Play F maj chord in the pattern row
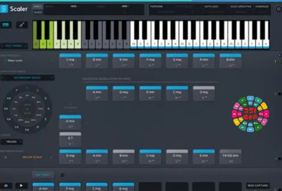 click(x=70, y=187)
